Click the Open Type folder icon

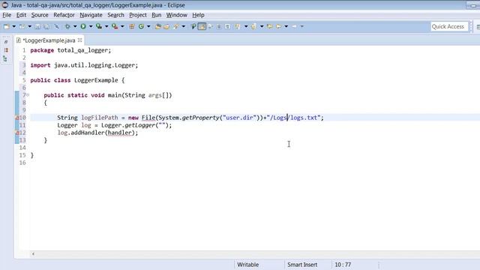pyautogui.click(x=158, y=27)
